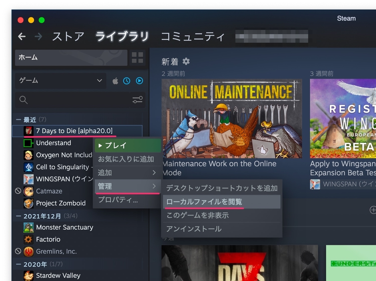Click the Project Zomboid game icon
The image size is (376, 281).
[29, 203]
